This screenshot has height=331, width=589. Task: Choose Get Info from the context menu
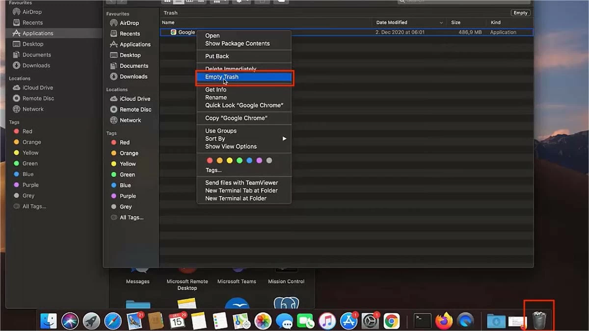[x=215, y=90]
